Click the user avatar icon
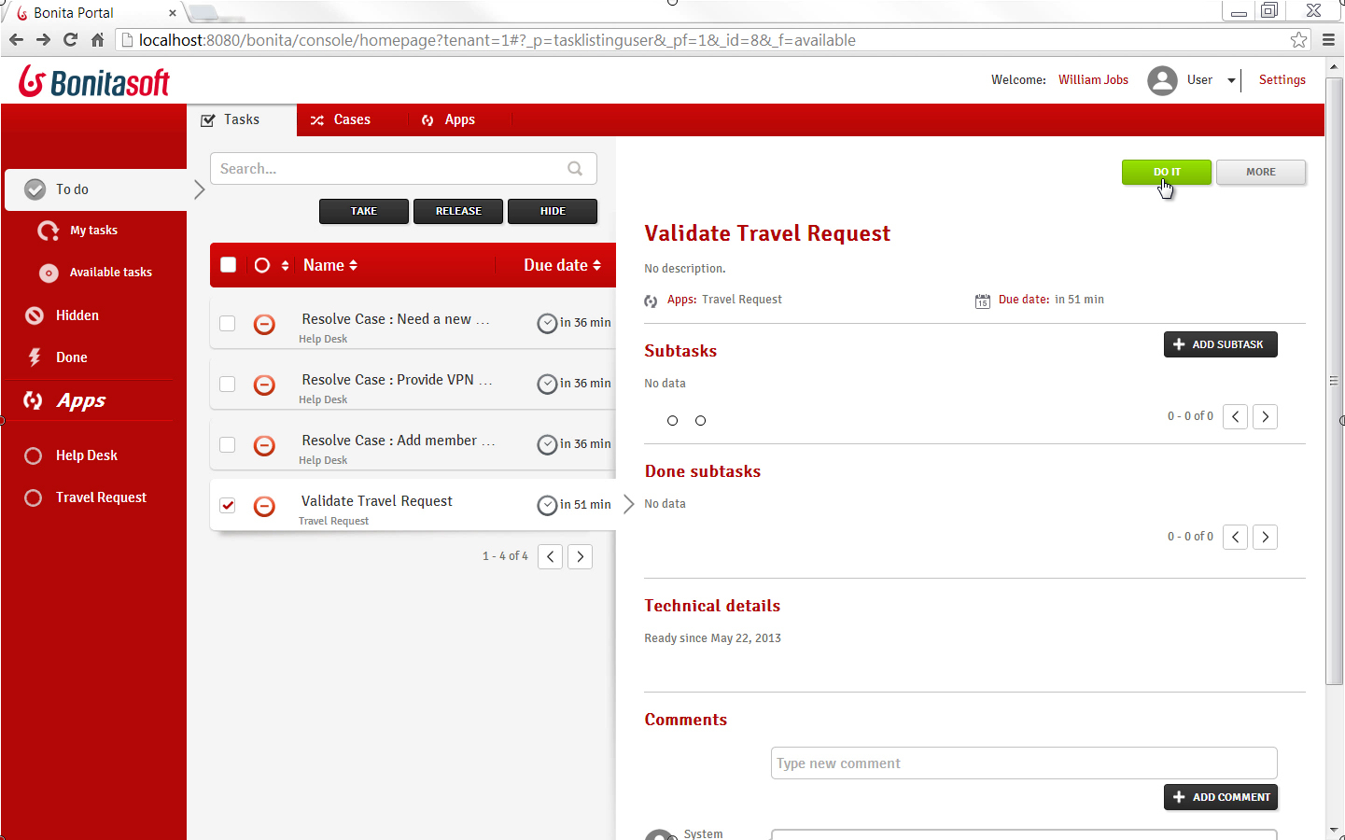The image size is (1345, 840). pyautogui.click(x=1162, y=80)
